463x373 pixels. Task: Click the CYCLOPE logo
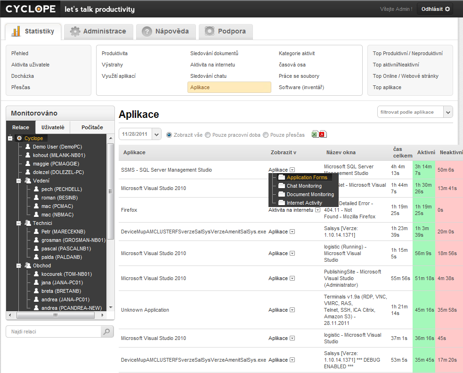[x=31, y=9]
